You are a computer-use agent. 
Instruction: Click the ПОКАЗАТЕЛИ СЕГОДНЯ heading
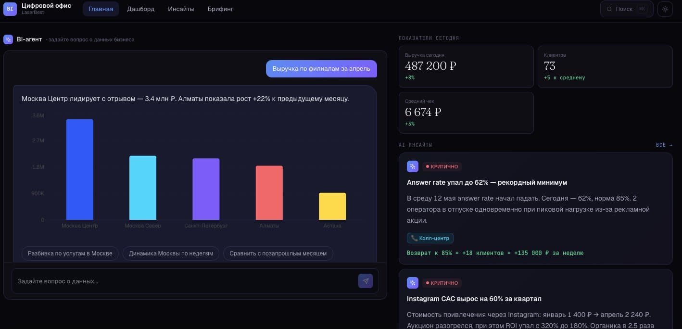click(x=429, y=38)
